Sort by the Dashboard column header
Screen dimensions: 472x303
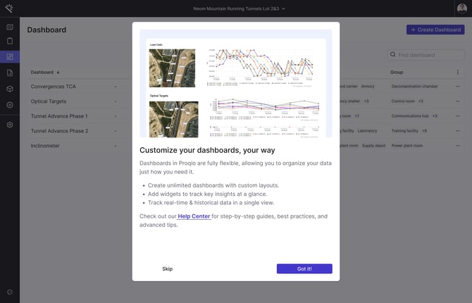point(45,73)
